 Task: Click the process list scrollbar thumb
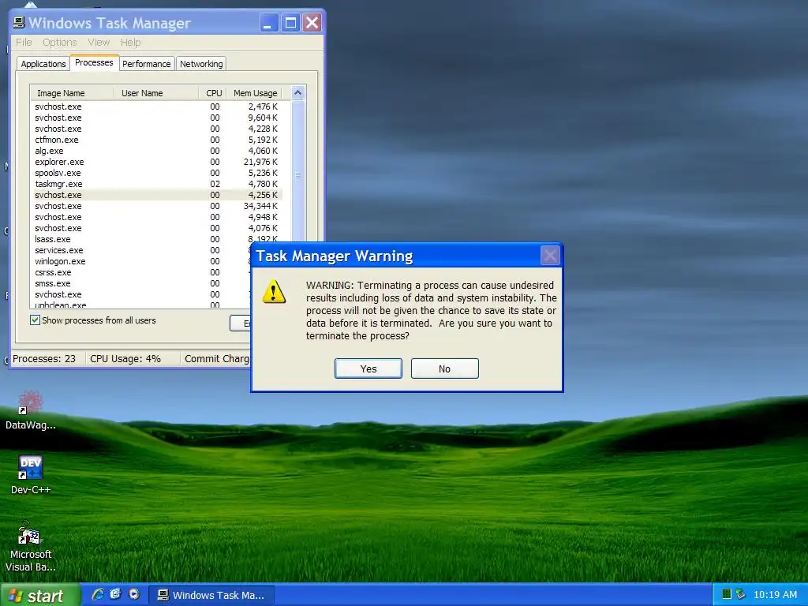click(x=297, y=175)
